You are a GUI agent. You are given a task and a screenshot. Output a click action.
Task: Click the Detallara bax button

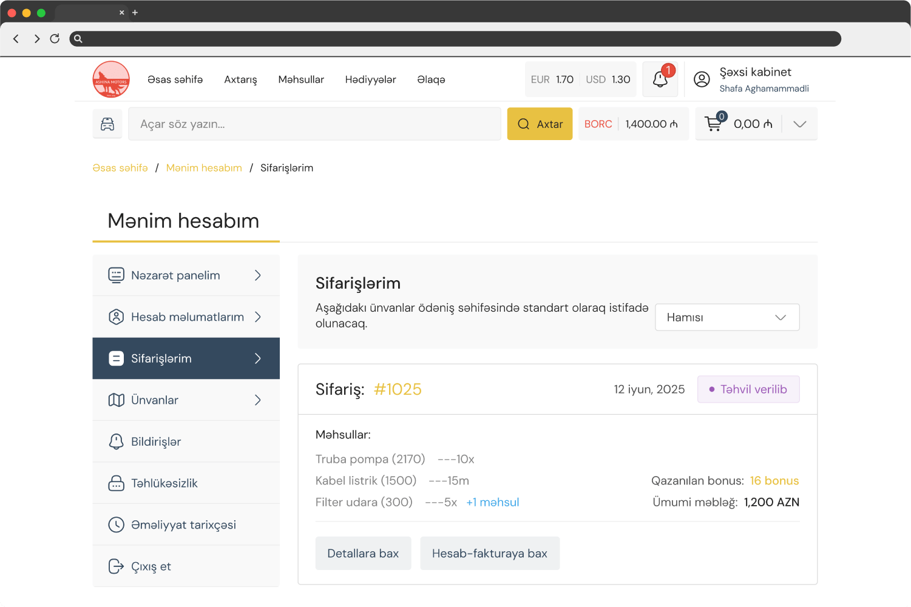363,553
